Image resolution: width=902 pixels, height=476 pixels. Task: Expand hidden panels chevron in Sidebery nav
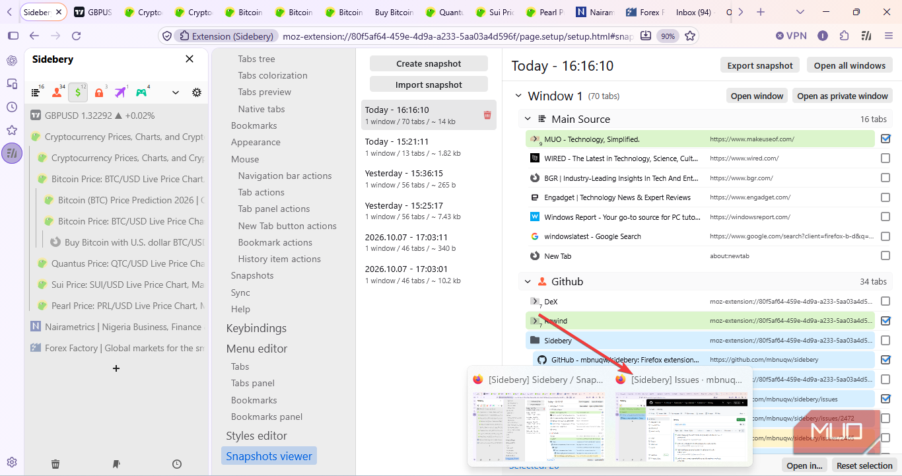click(176, 92)
